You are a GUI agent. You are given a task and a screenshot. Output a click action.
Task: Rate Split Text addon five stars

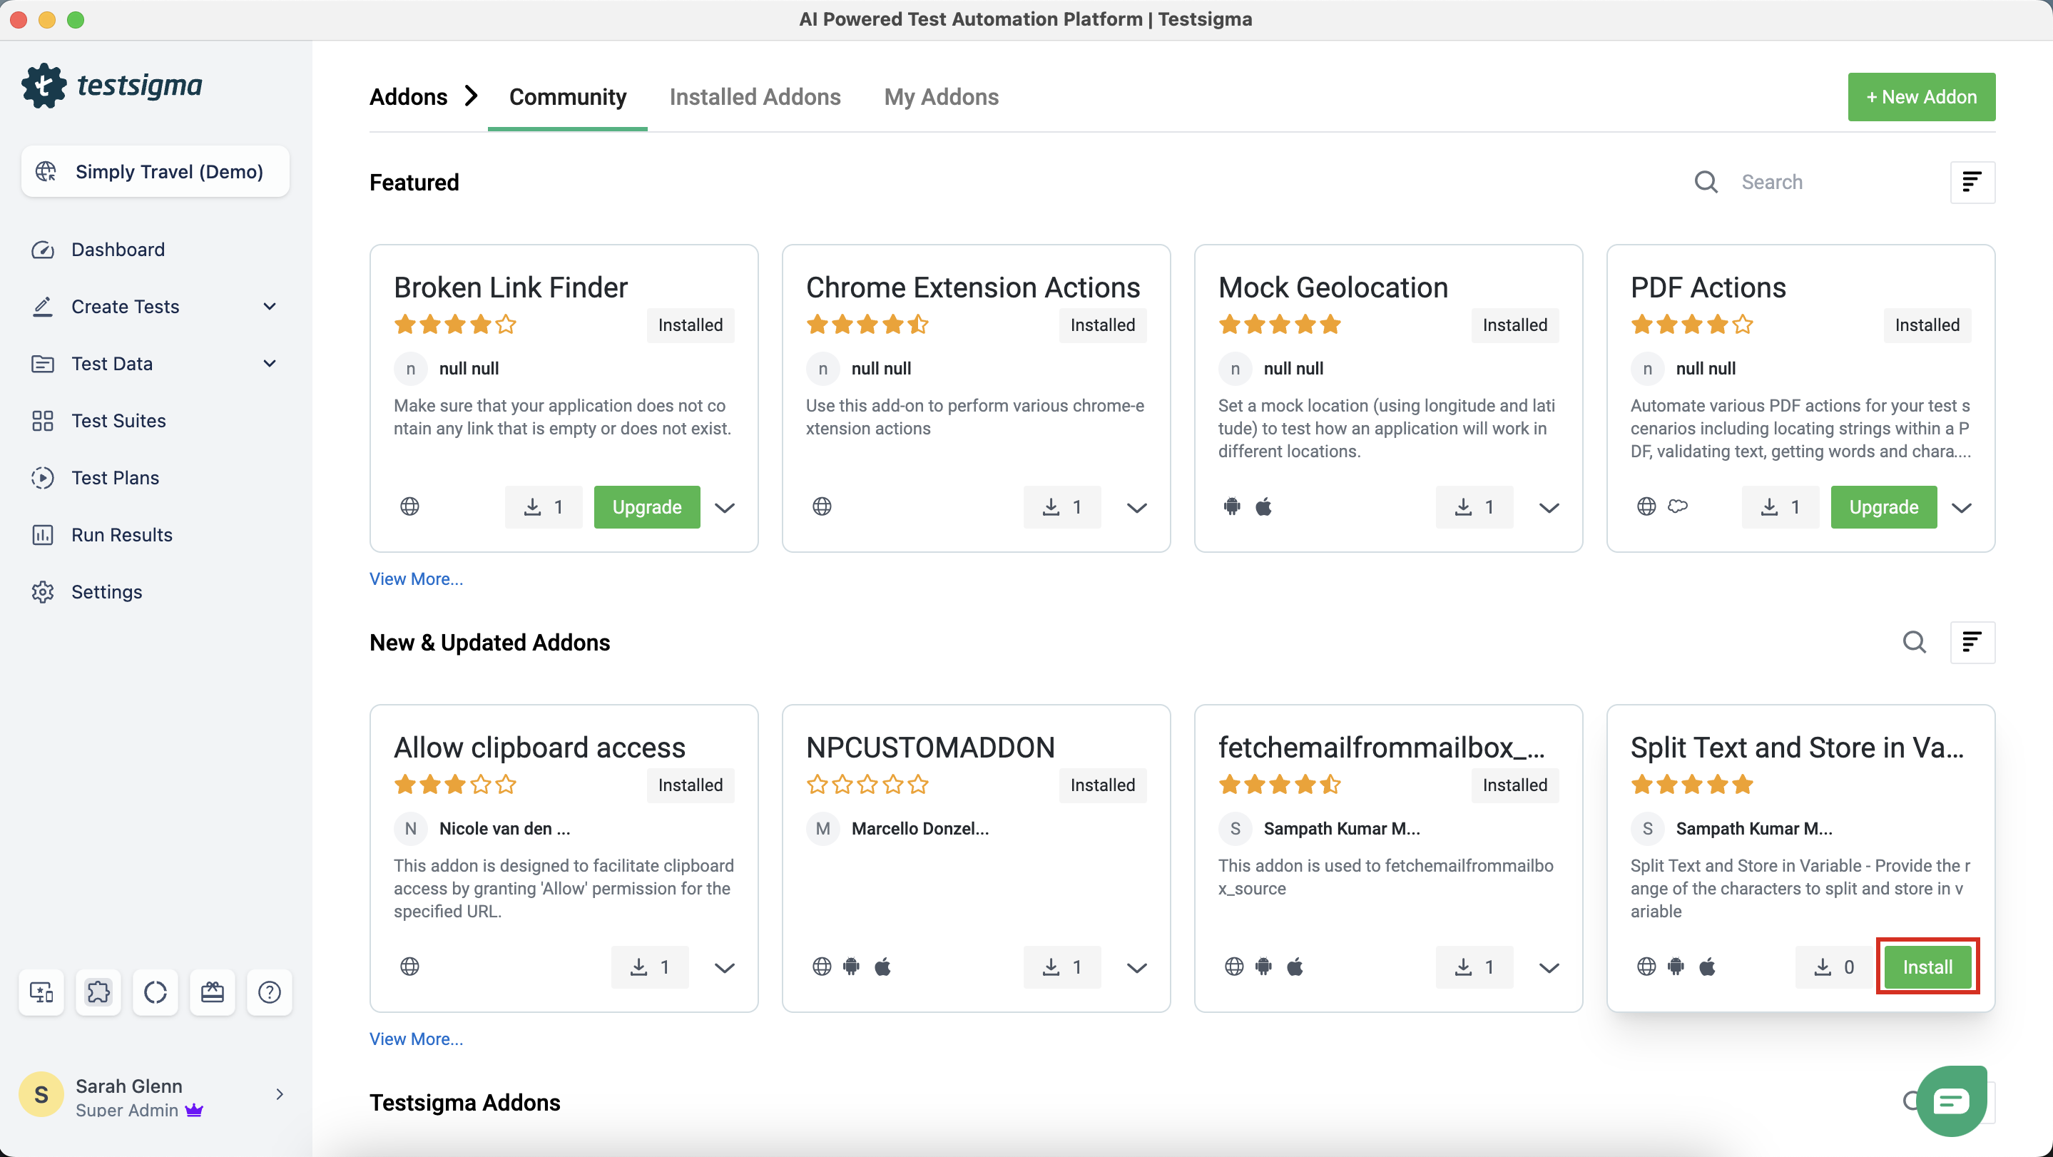point(1742,785)
